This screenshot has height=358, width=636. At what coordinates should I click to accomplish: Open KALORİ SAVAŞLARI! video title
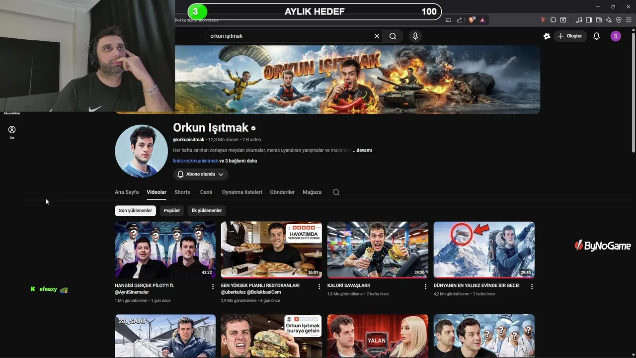(348, 285)
